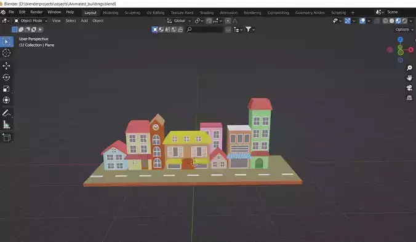The width and height of the screenshot is (416, 242).
Task: Select the Annotate tool
Action: 6,113
